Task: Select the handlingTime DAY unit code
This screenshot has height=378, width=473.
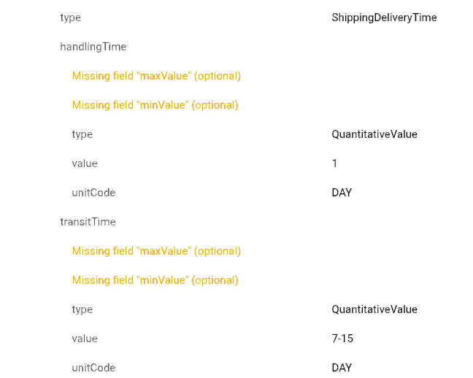Action: tap(342, 193)
